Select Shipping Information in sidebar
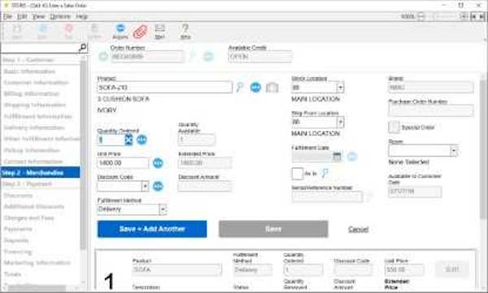Screen dimensions: 488x293 tap(35, 105)
